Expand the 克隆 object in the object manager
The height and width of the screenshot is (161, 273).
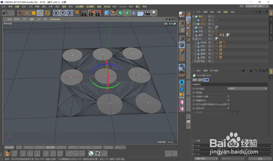[195, 24]
